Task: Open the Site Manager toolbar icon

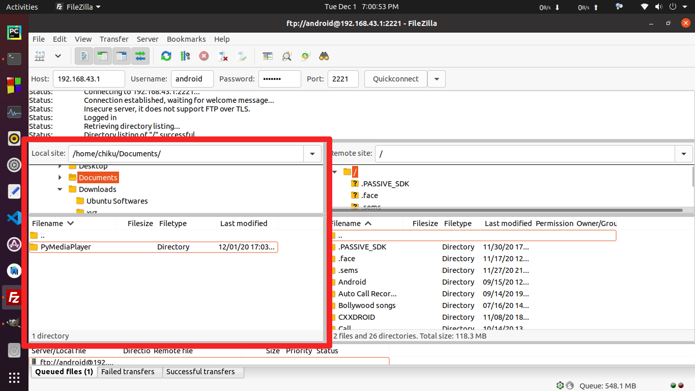Action: pos(40,56)
